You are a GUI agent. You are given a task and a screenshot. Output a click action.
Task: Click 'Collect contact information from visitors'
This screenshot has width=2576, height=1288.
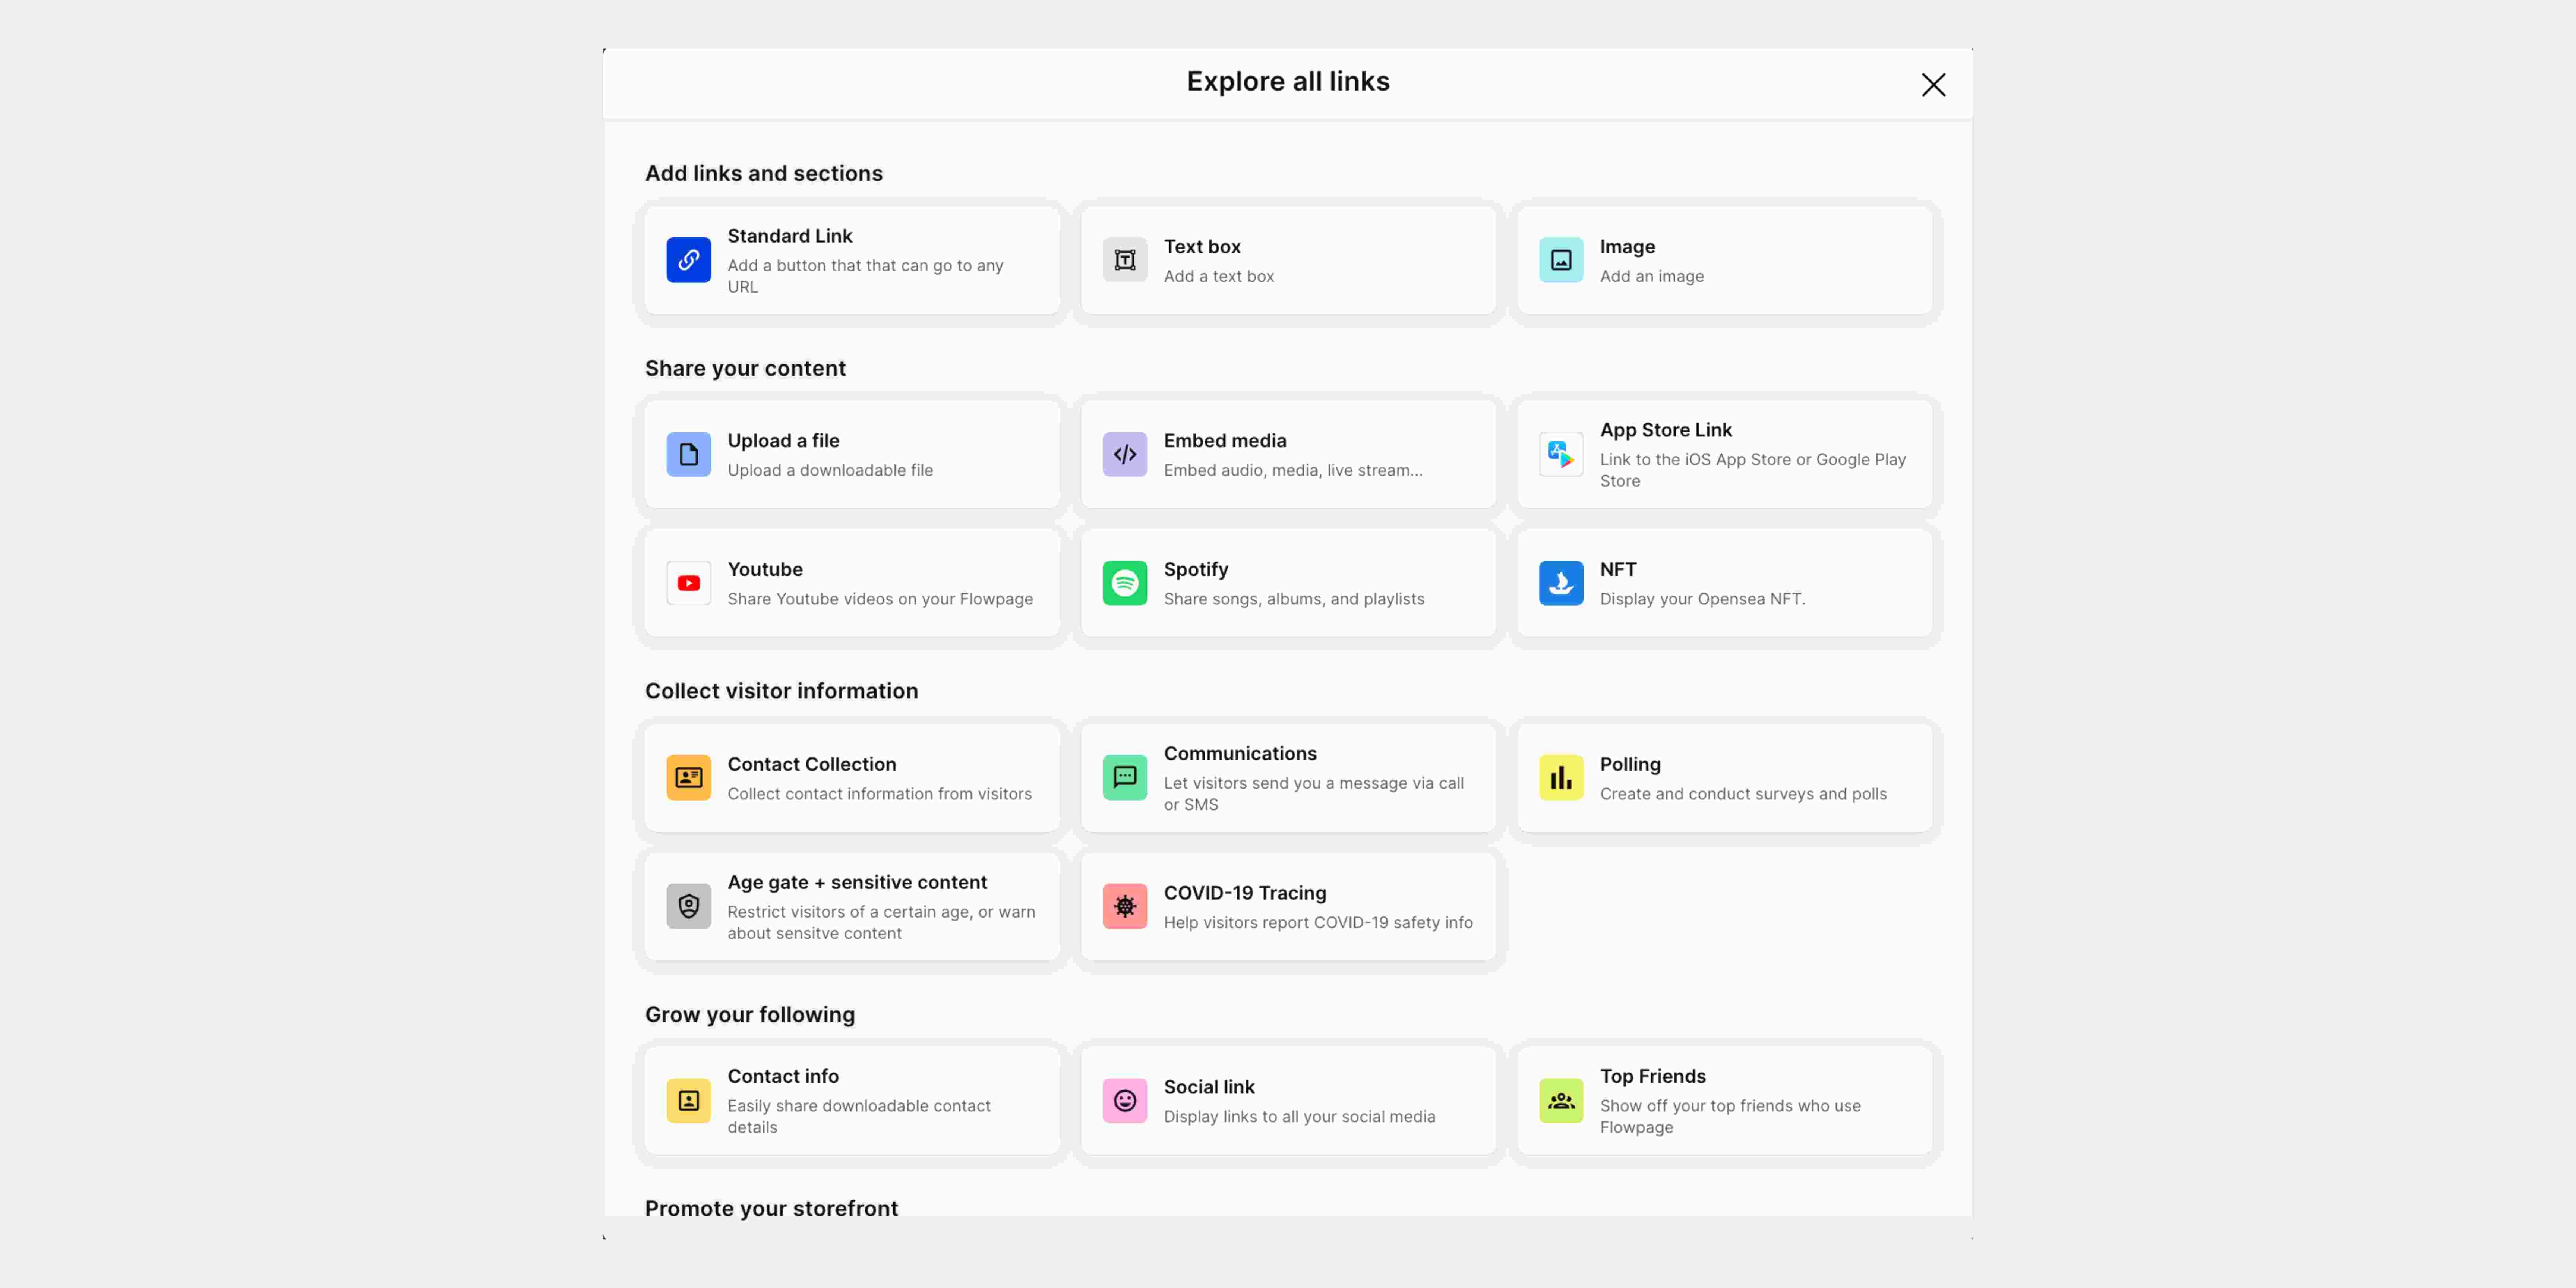[x=879, y=794]
